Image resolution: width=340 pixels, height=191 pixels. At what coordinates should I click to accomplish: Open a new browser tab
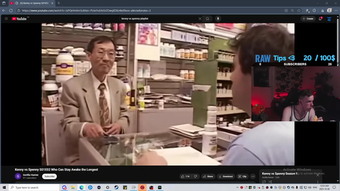[x=59, y=3]
